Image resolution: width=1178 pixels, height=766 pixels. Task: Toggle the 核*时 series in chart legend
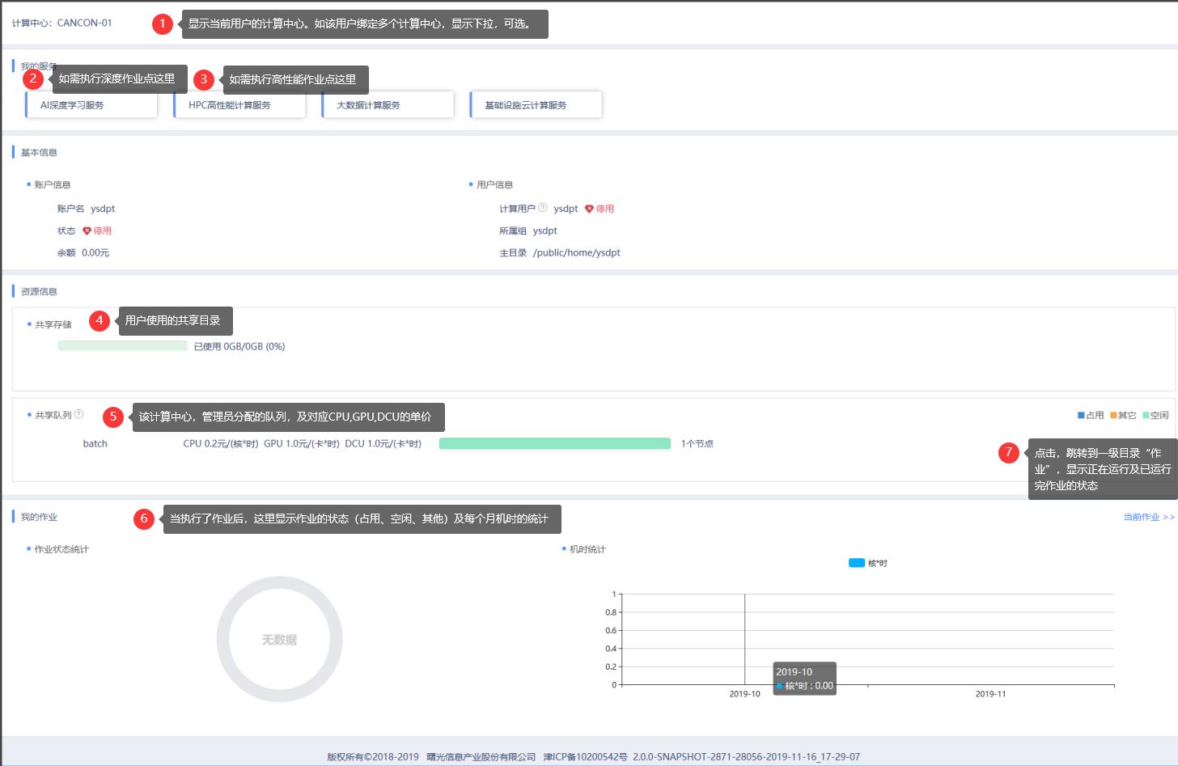coord(867,563)
